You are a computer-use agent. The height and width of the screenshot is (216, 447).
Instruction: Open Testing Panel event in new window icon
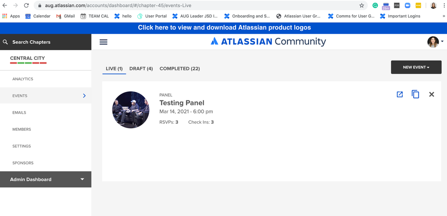tap(400, 94)
